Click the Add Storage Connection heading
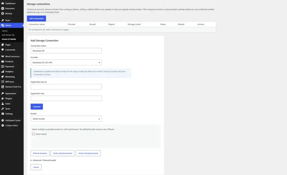Viewport: 287px width, 175px height. (45, 41)
